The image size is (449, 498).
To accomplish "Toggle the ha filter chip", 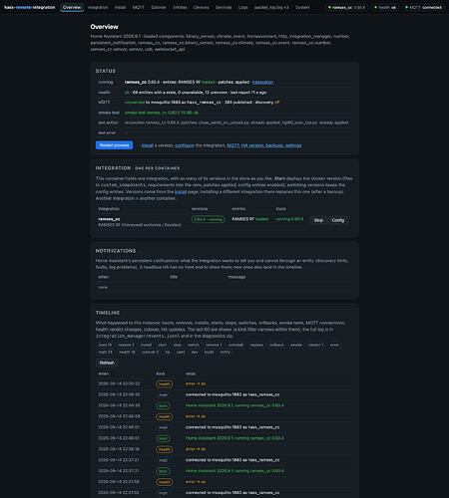I will (168, 352).
